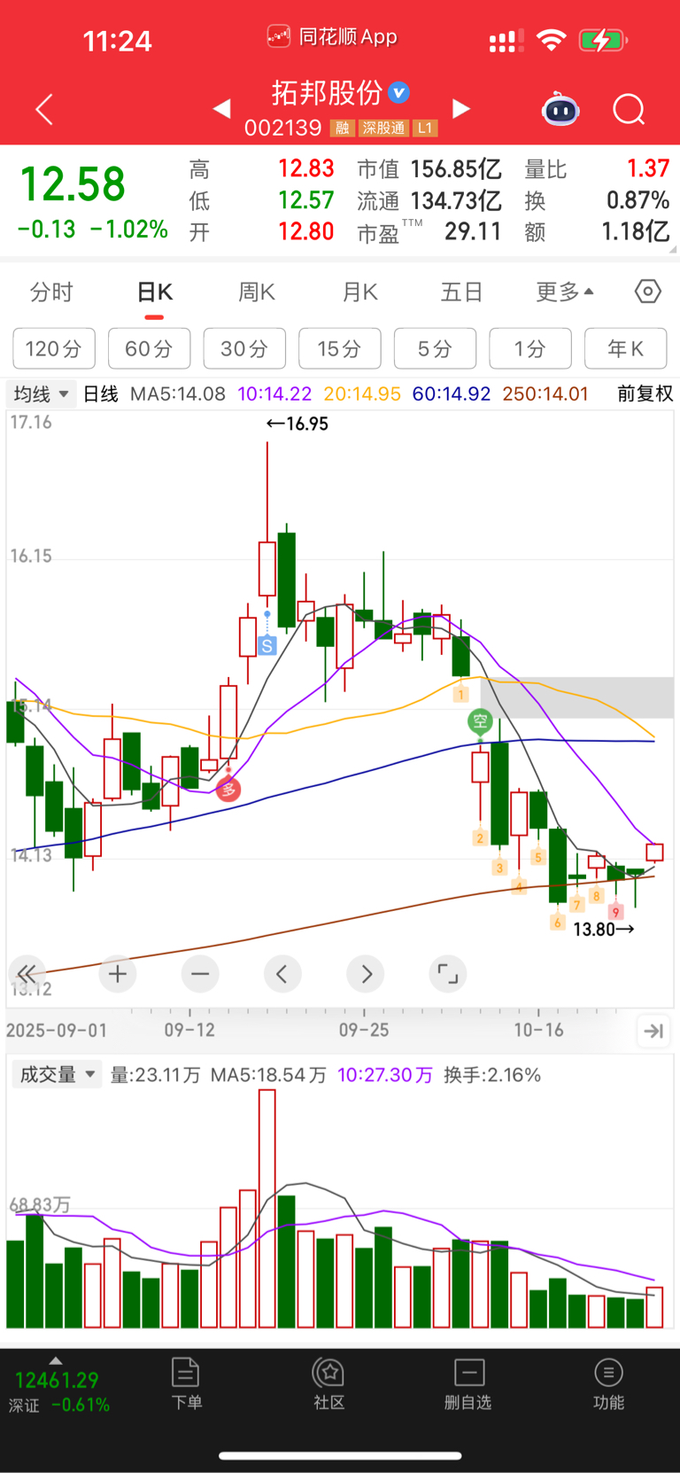This screenshot has height=1473, width=680.
Task: Switch to 分时 tab
Action: pyautogui.click(x=51, y=292)
